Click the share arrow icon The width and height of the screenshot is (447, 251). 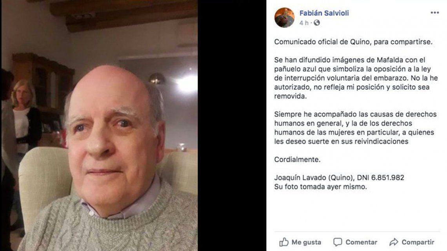(394, 242)
